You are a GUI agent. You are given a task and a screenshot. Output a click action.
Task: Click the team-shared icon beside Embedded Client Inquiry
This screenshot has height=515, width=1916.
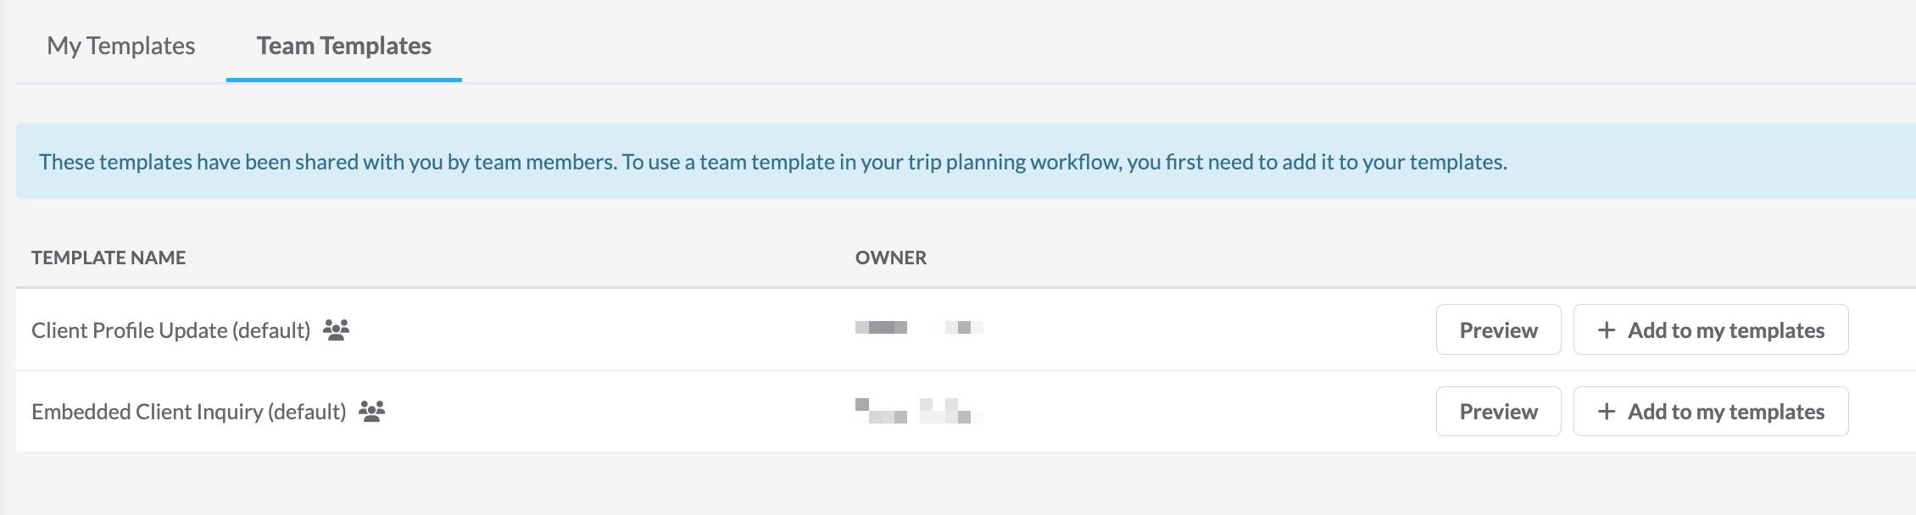tap(372, 411)
